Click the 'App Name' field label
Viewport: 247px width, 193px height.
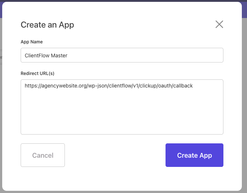pyautogui.click(x=32, y=42)
